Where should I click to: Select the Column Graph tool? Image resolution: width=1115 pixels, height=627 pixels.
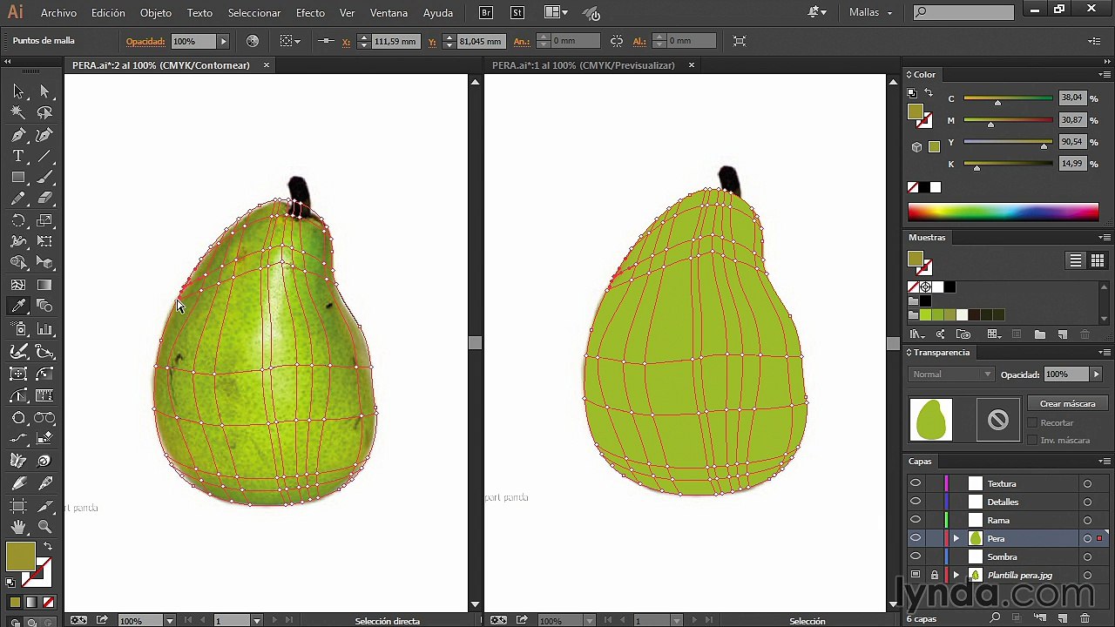point(44,329)
